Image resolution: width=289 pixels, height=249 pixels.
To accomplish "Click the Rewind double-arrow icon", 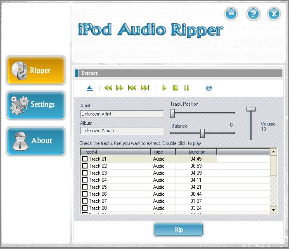I will point(108,88).
